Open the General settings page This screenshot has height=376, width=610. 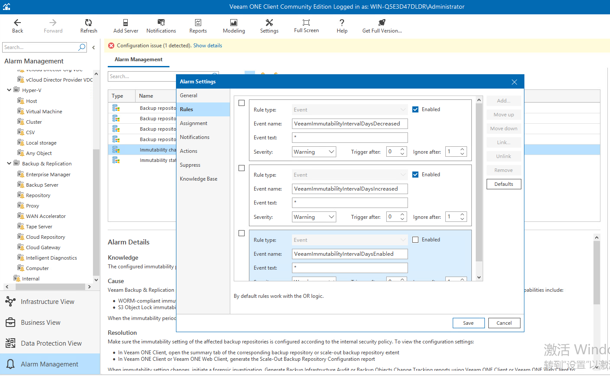coord(203,96)
